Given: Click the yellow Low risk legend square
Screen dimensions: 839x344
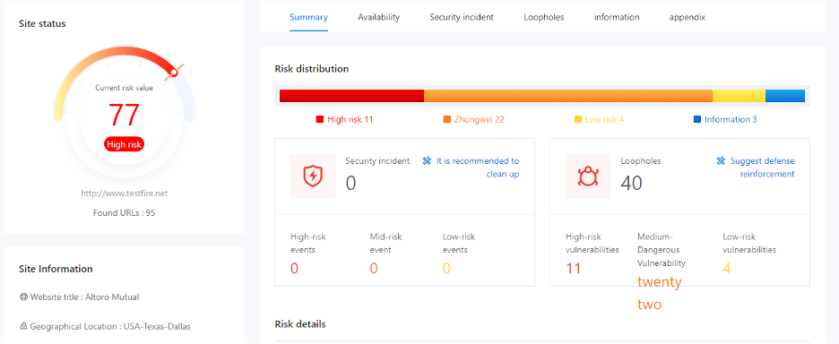Looking at the screenshot, I should point(578,120).
